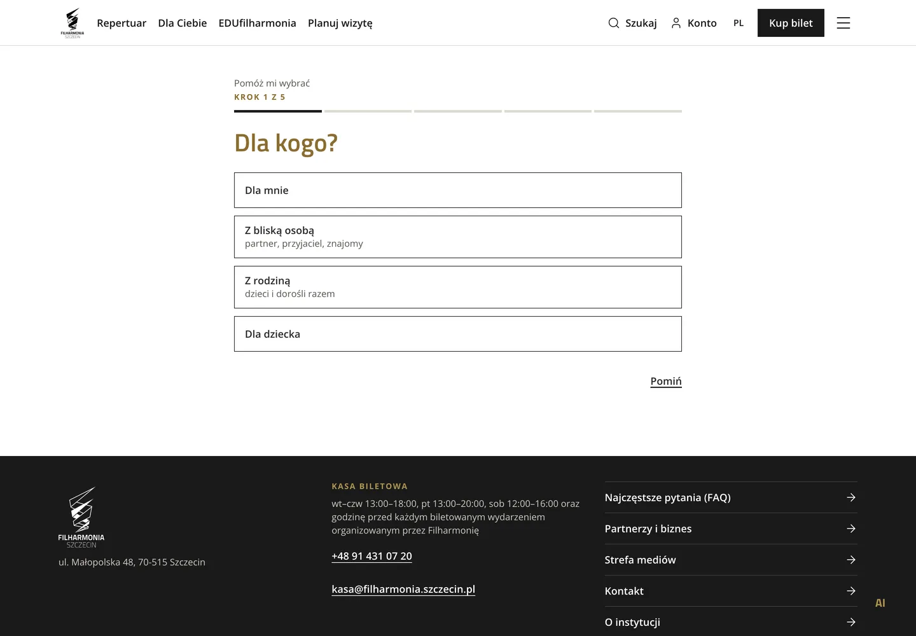Select the "Dla dziecka" option
Screen dimensions: 916x636
click(x=458, y=334)
